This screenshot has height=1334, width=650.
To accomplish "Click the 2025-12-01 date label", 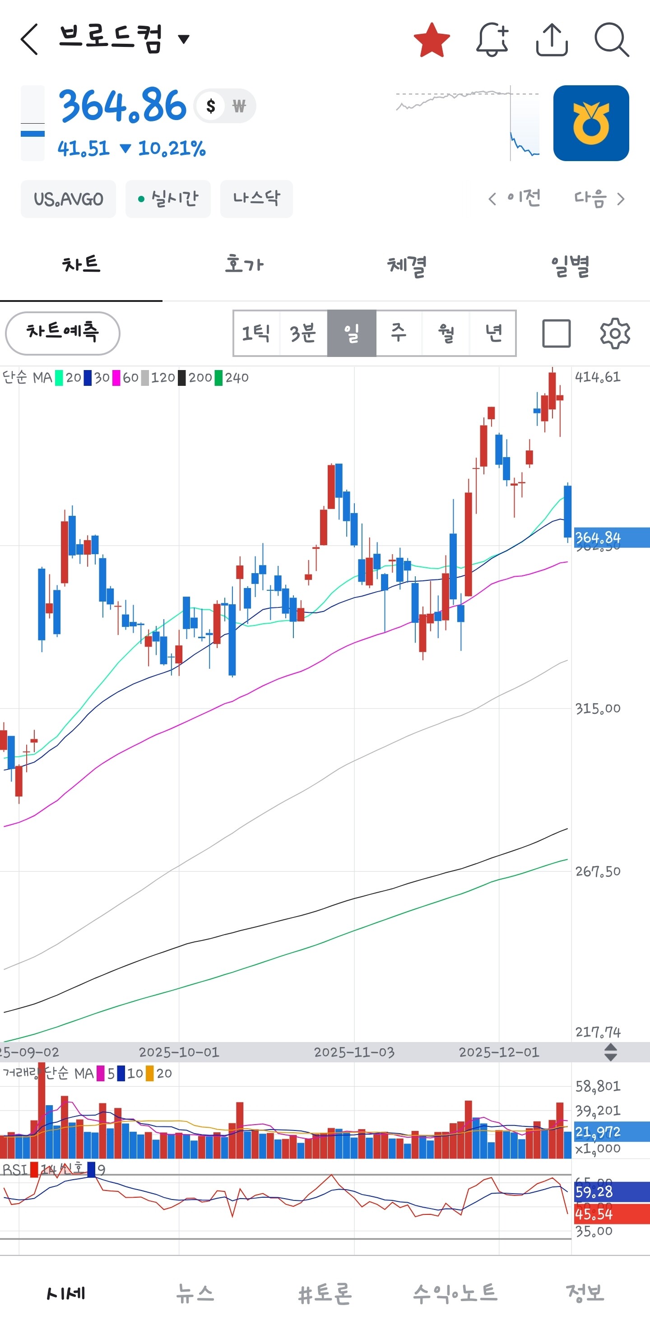I will pos(499,1052).
